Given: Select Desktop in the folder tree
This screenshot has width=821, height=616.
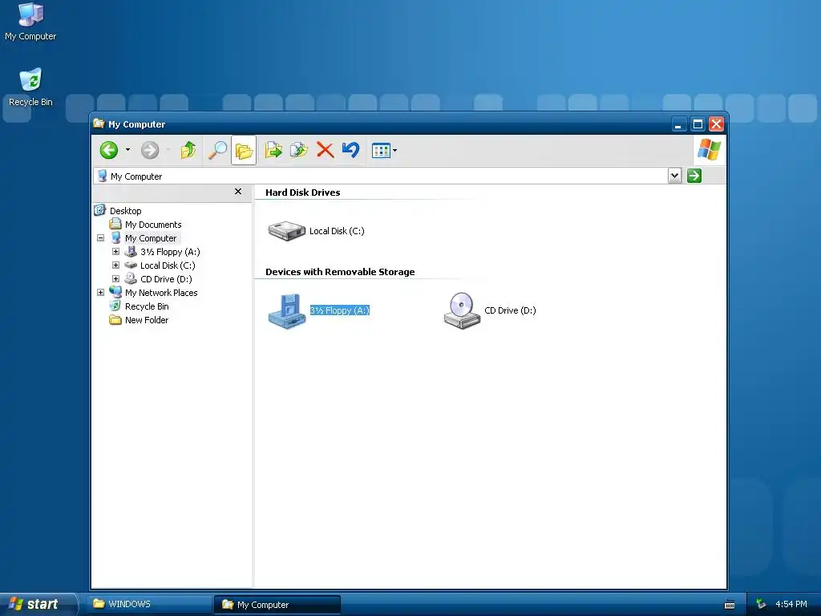Looking at the screenshot, I should (x=126, y=211).
